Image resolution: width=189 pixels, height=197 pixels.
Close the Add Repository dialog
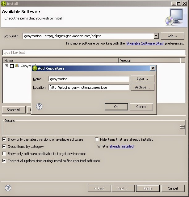153,68
